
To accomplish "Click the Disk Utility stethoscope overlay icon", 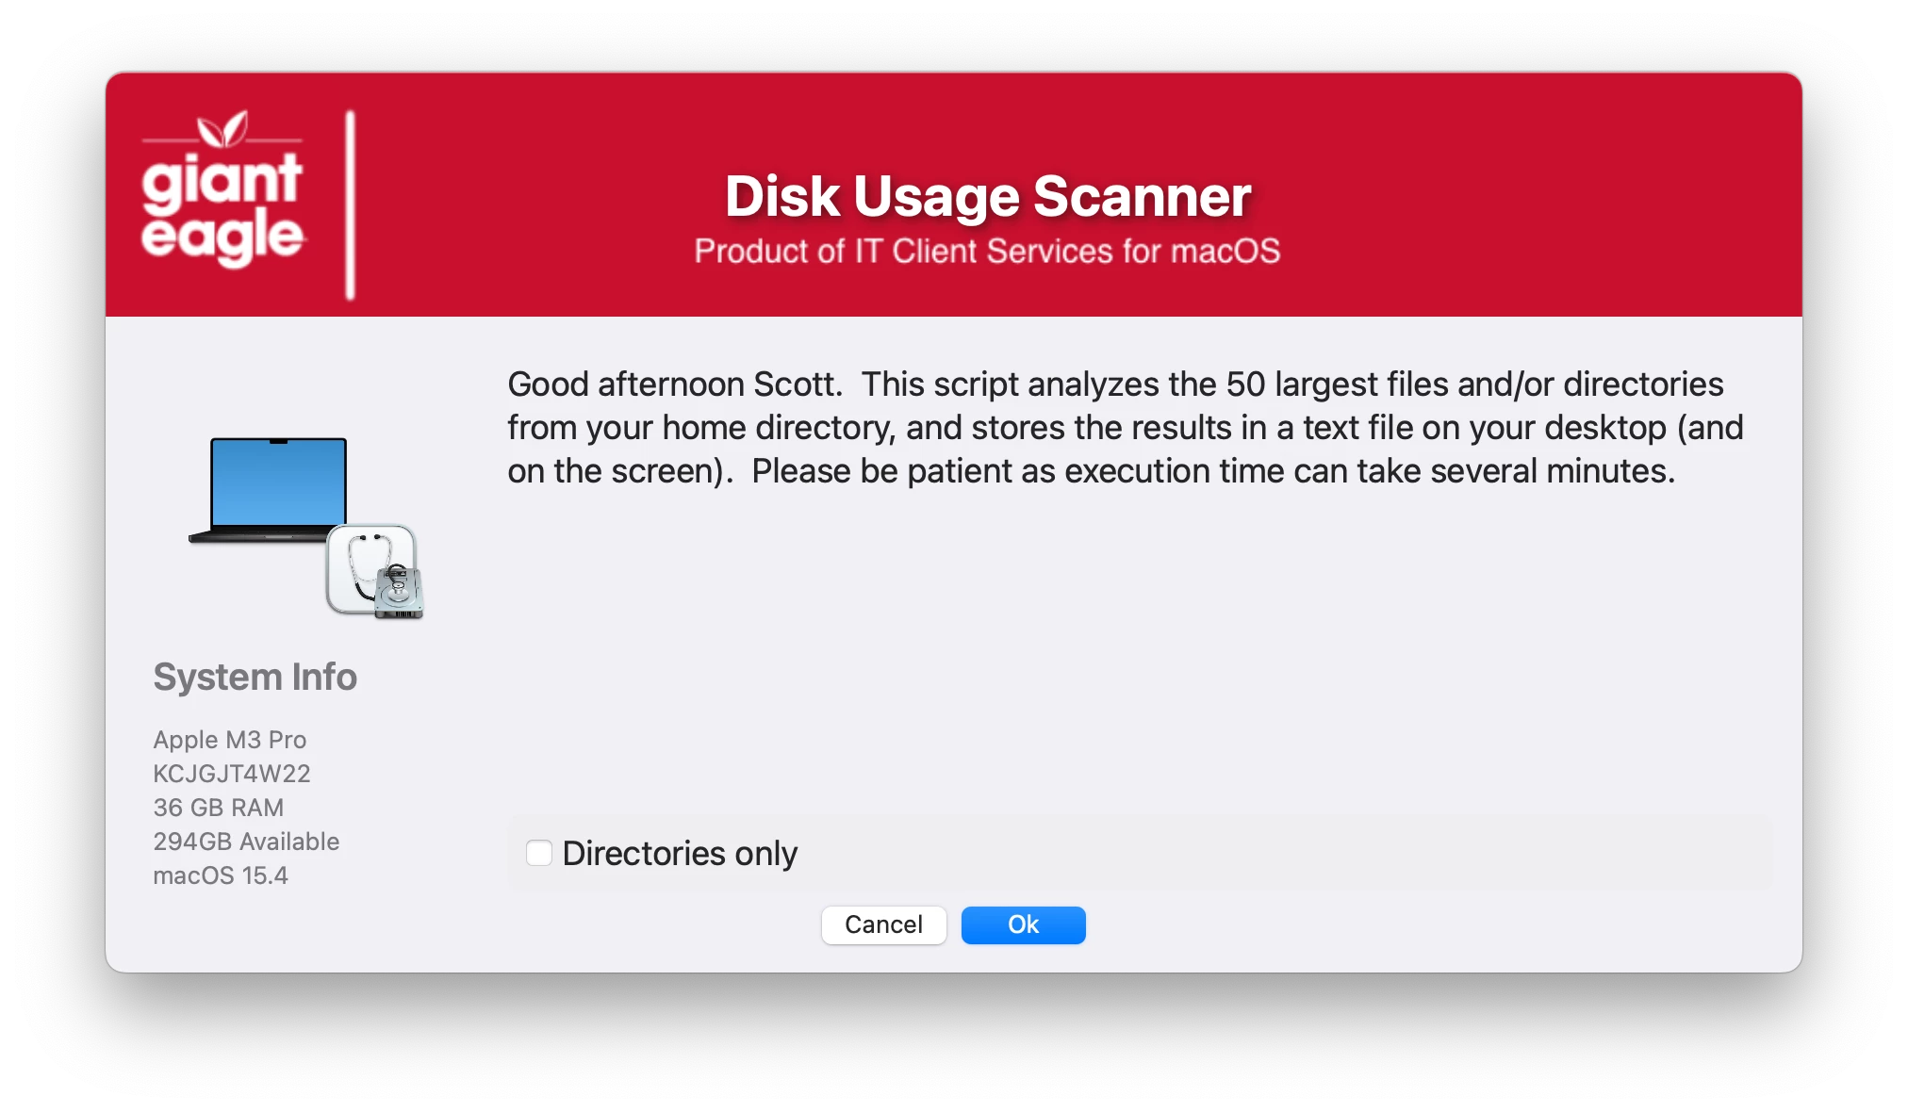I will pos(375,571).
